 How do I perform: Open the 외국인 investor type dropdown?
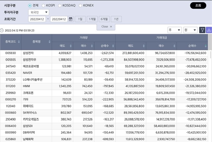pos(39,12)
